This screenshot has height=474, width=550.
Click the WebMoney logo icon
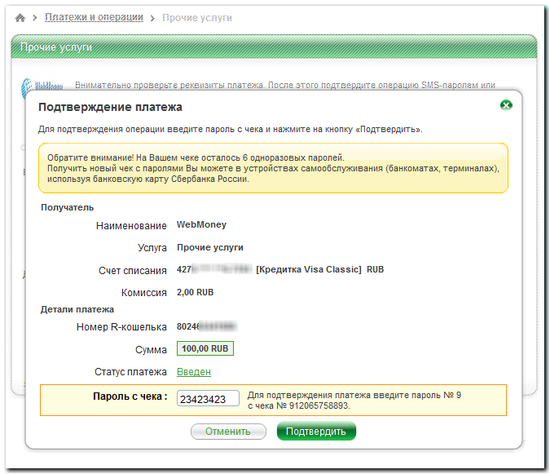tap(42, 87)
